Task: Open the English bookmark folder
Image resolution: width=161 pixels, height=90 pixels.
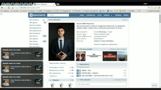Action: 131,11
